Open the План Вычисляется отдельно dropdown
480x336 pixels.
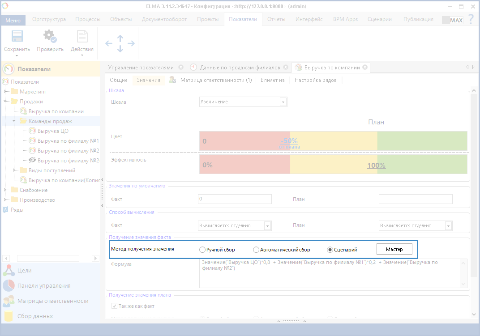coord(448,226)
